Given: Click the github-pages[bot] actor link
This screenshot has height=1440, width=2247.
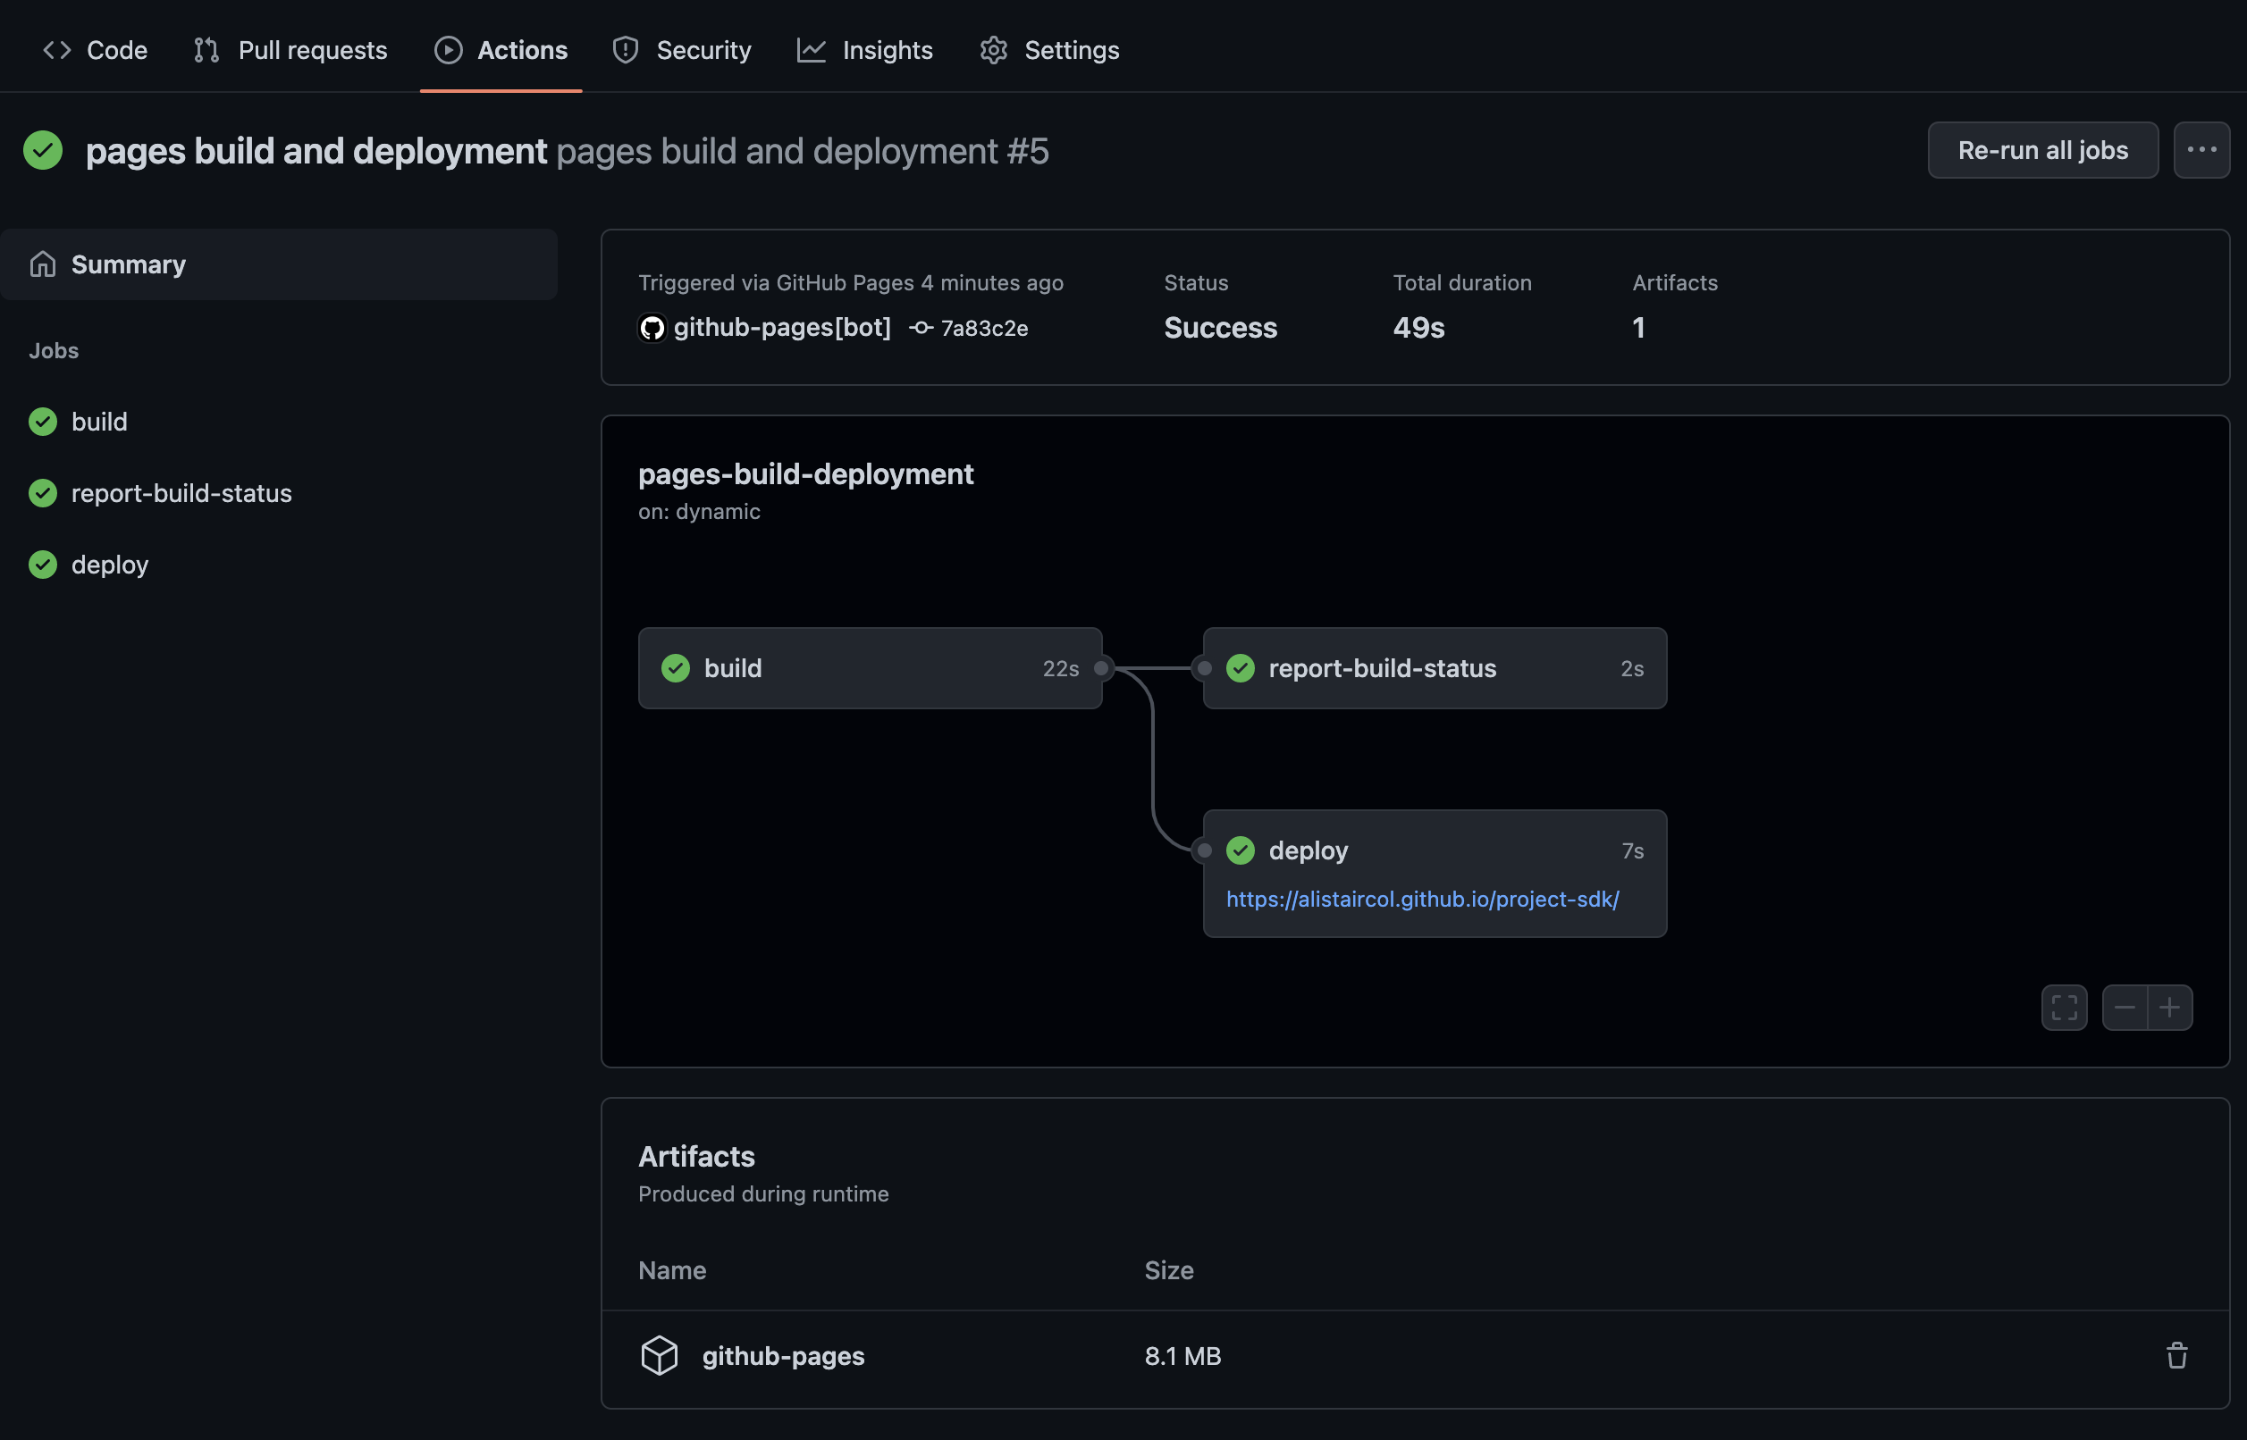Looking at the screenshot, I should [782, 327].
